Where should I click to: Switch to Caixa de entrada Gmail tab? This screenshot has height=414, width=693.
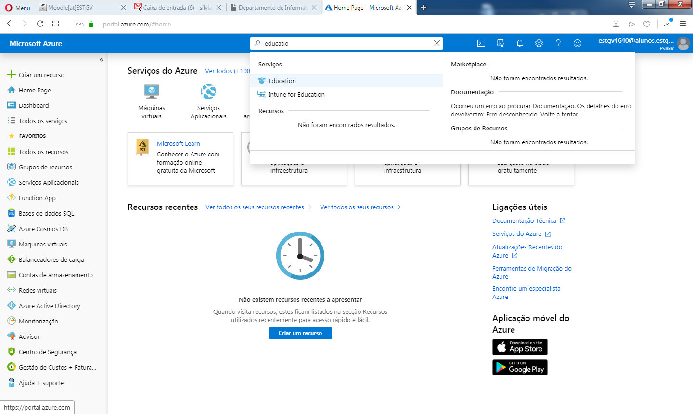click(178, 8)
